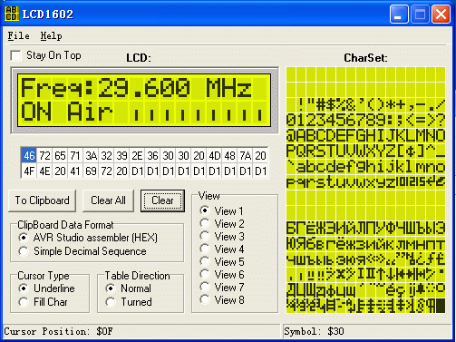Select the question mark in CharSet

pyautogui.click(x=441, y=121)
